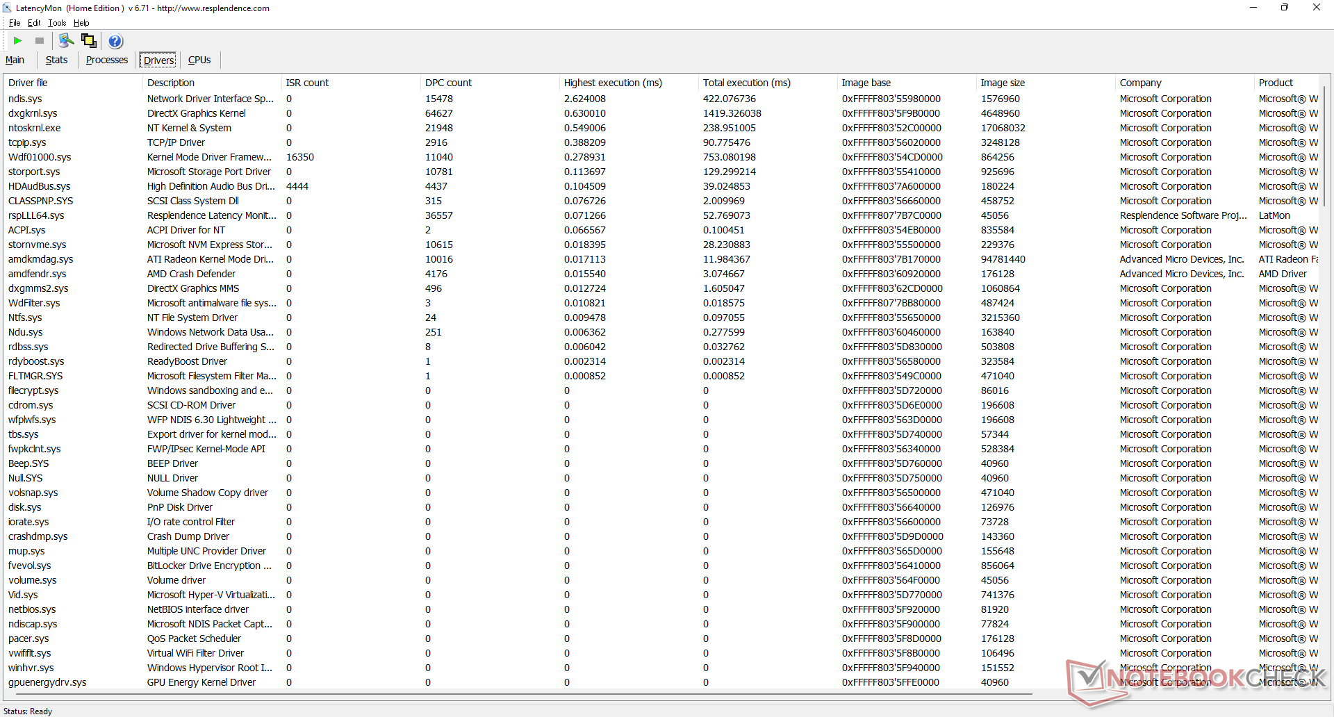Screen dimensions: 1334x717
Task: Select the cdrom.sys row
Action: (x=661, y=405)
